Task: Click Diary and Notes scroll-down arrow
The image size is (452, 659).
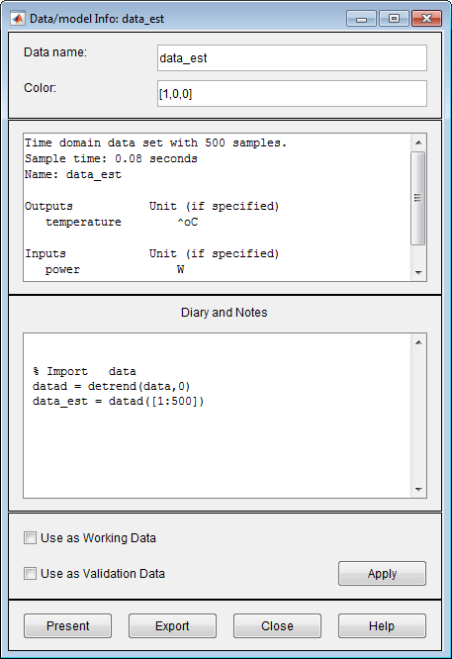Action: 418,489
